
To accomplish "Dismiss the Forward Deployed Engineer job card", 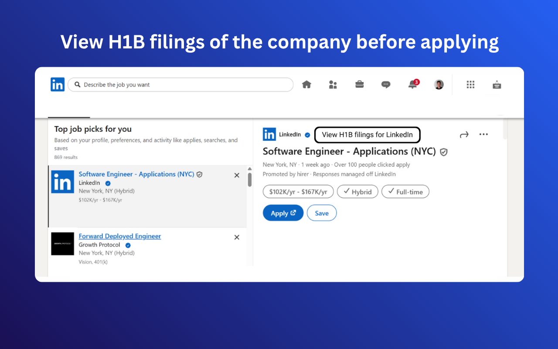I will pos(237,237).
